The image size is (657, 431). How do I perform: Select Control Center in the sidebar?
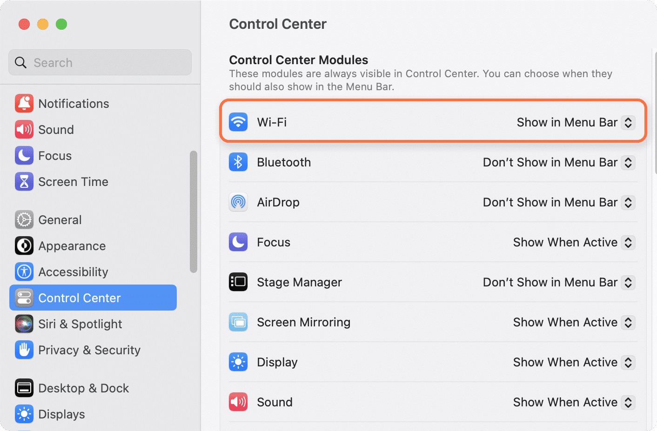point(80,298)
